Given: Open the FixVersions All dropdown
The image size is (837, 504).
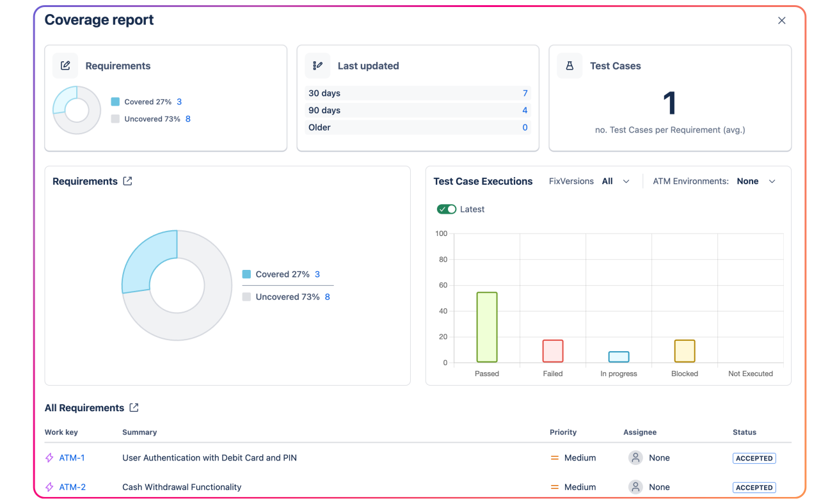Looking at the screenshot, I should tap(614, 181).
